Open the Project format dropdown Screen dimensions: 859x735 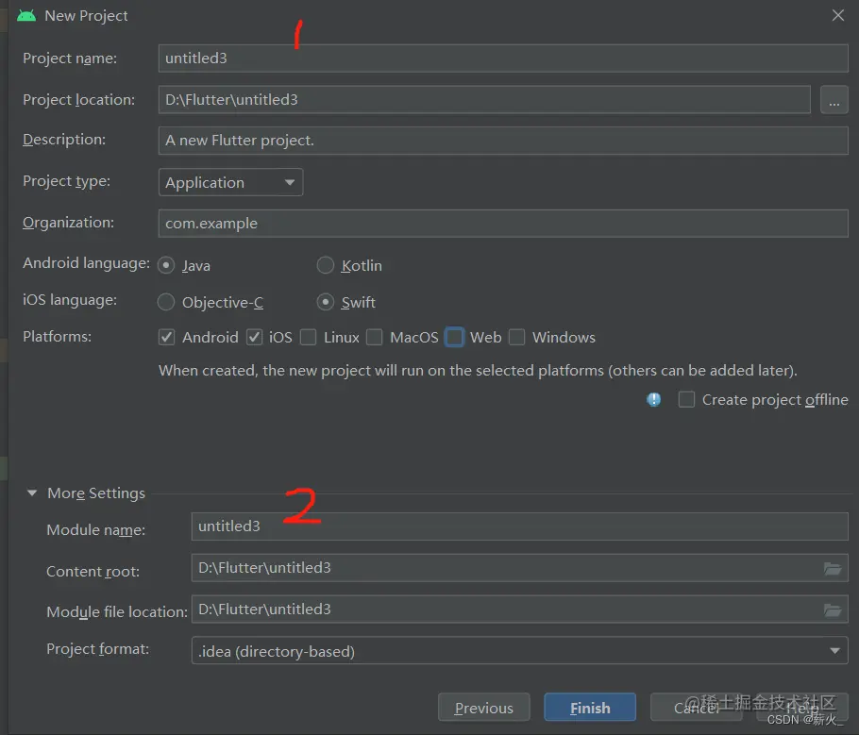519,651
